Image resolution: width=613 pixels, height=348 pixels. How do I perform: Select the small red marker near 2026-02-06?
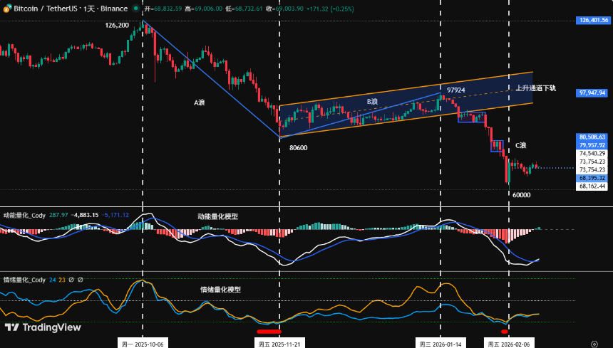pyautogui.click(x=505, y=331)
